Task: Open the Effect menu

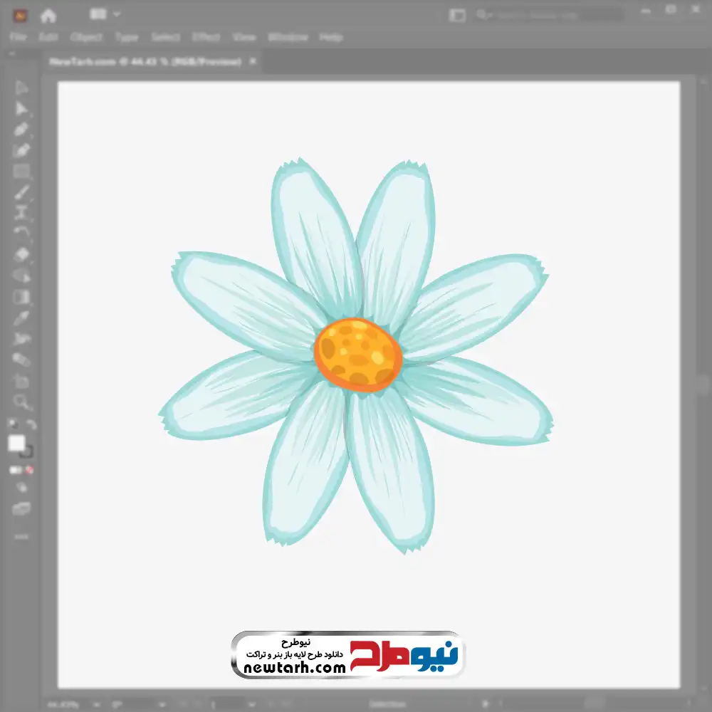Action: tap(206, 37)
